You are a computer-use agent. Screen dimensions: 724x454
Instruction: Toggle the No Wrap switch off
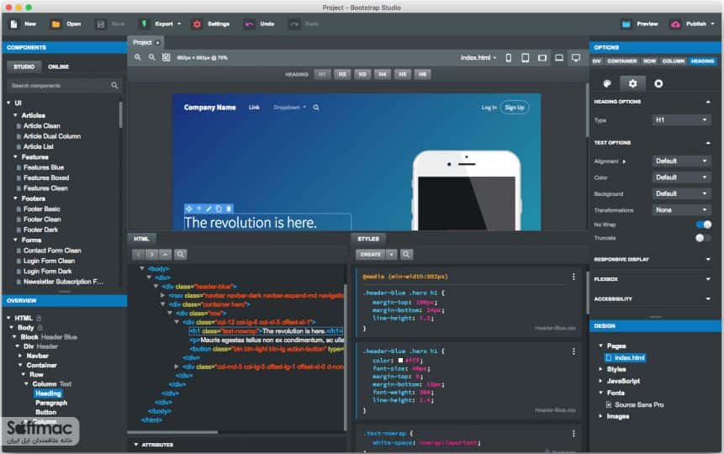coord(704,224)
